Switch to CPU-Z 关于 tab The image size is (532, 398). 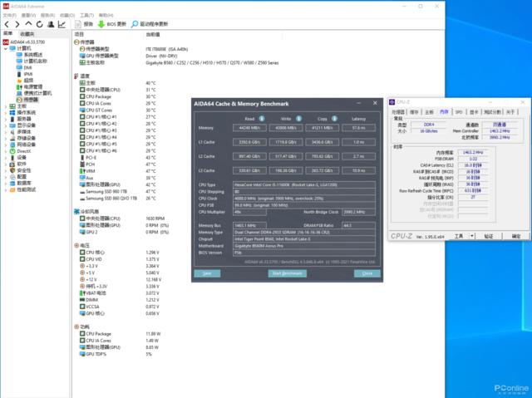[510, 112]
